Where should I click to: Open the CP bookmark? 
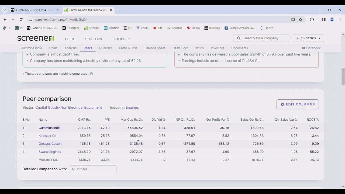(127, 28)
